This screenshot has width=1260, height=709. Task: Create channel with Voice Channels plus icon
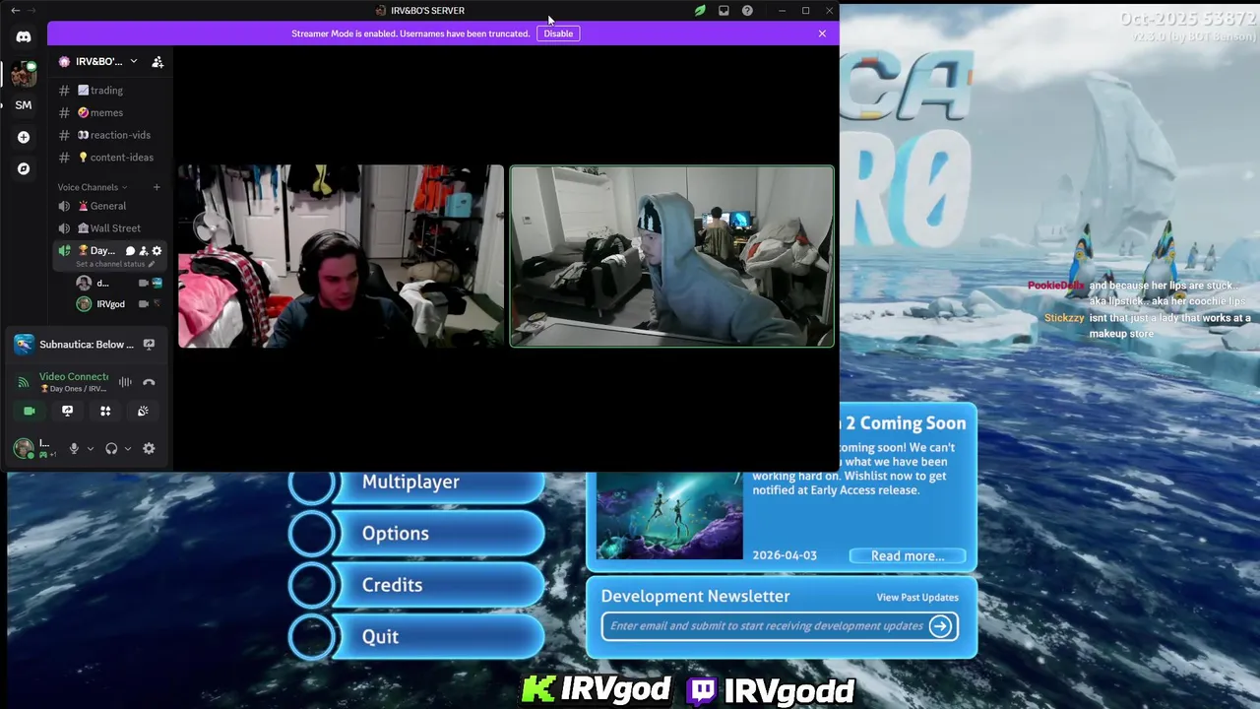tap(156, 187)
